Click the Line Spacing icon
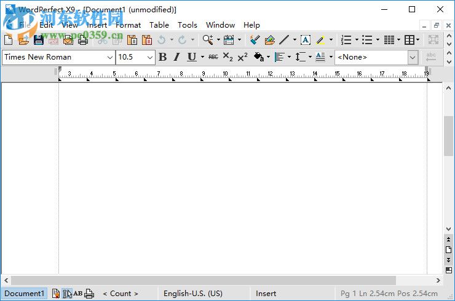 [300, 57]
